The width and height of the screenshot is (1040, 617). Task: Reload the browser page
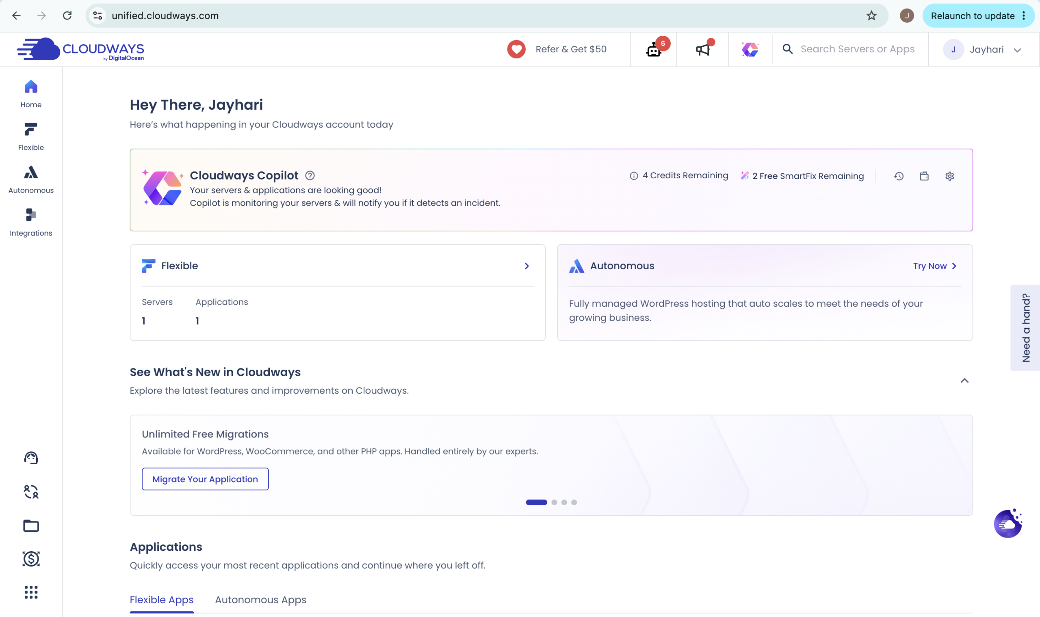click(x=67, y=16)
